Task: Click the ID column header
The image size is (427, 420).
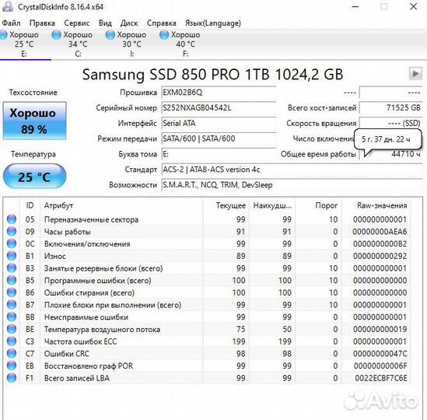Action: pos(30,205)
